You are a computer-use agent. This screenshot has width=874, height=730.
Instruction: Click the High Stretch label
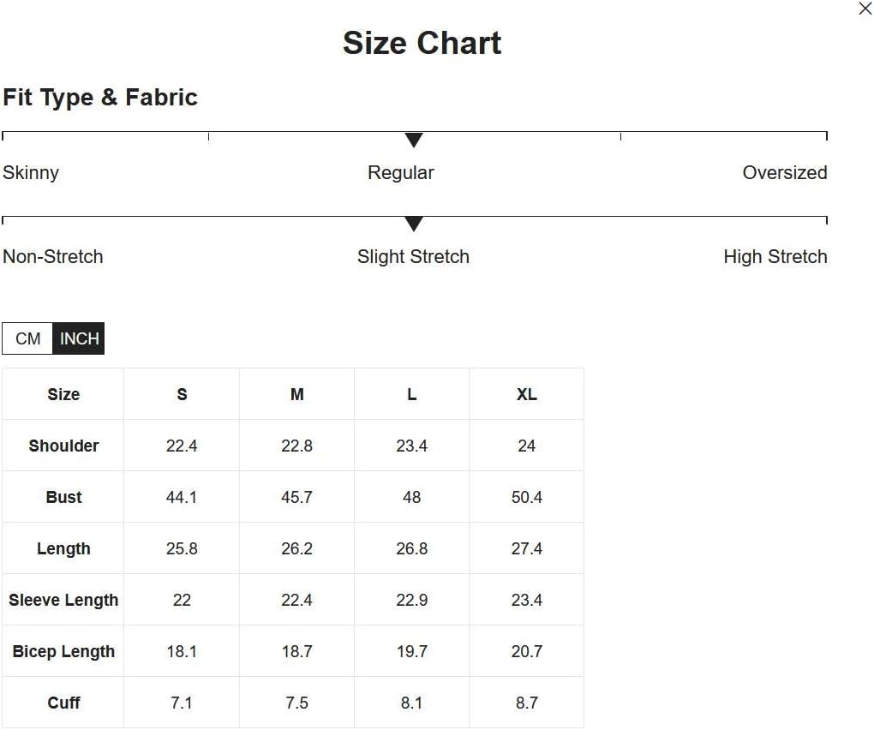[775, 257]
